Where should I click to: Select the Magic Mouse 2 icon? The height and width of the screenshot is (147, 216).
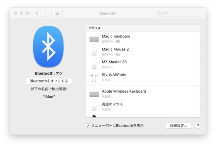click(94, 52)
